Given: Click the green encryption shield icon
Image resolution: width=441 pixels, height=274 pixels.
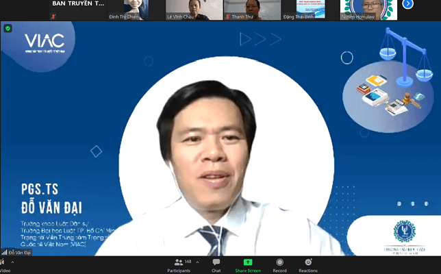Looking at the screenshot, I should (8, 28).
